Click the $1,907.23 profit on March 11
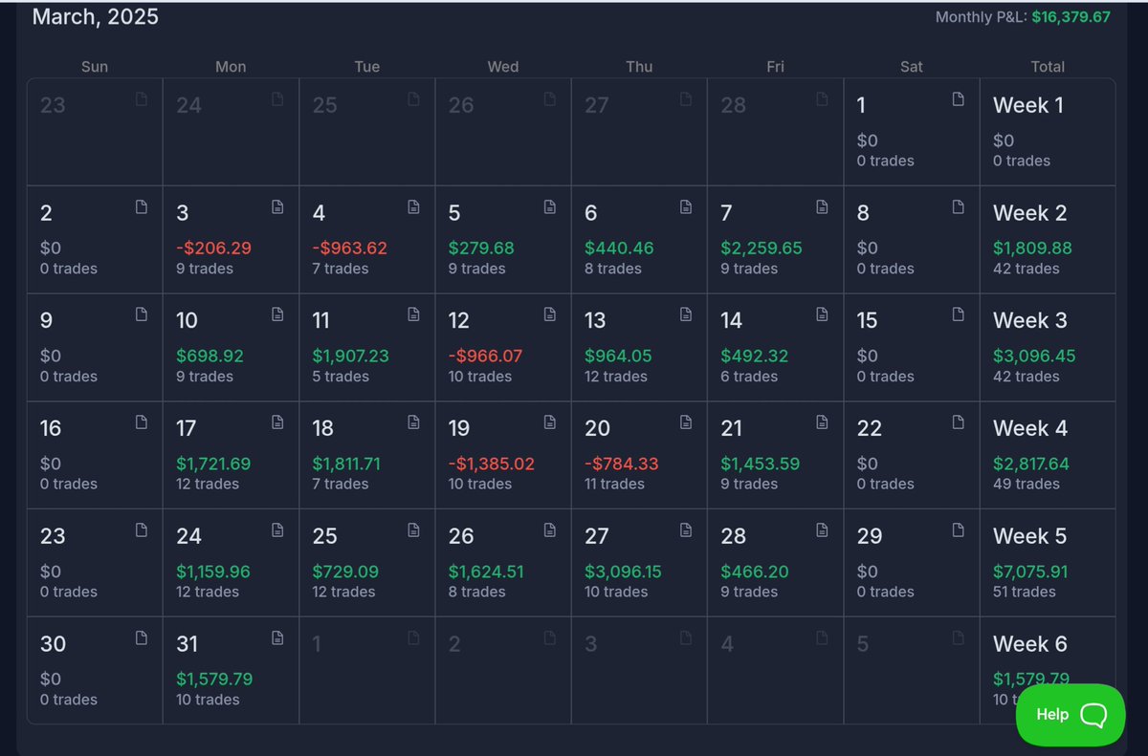This screenshot has height=756, width=1148. tap(350, 356)
